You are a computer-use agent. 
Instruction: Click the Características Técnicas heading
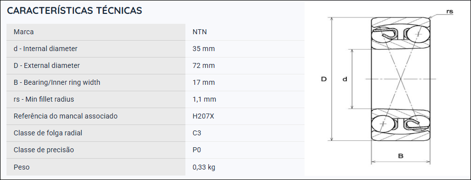point(74,10)
